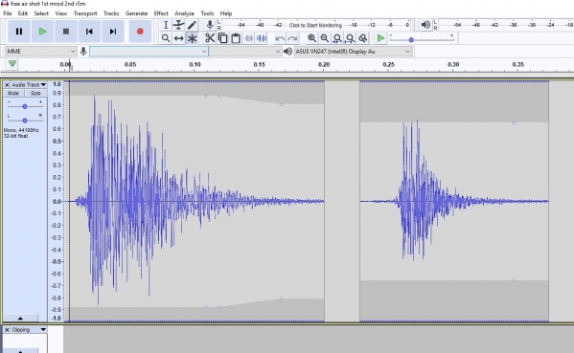The width and height of the screenshot is (574, 353).
Task: Click the Zoom In magnifier icon
Action: coord(311,38)
